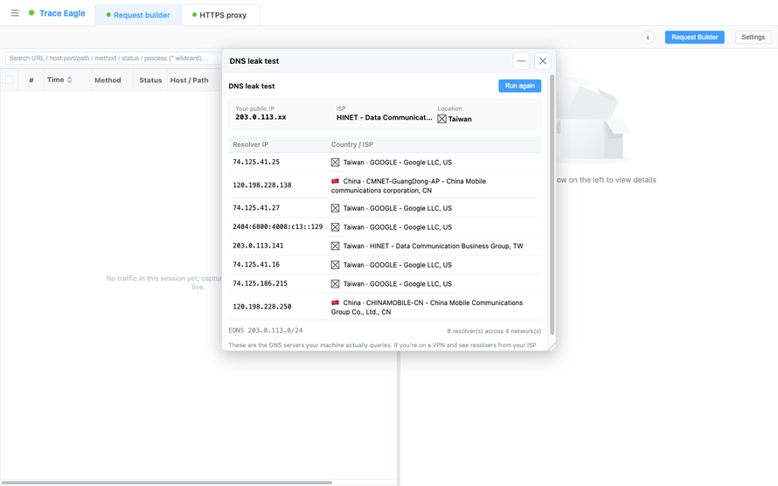Click the horizontal scrollbar under the traffic list

[x=166, y=483]
